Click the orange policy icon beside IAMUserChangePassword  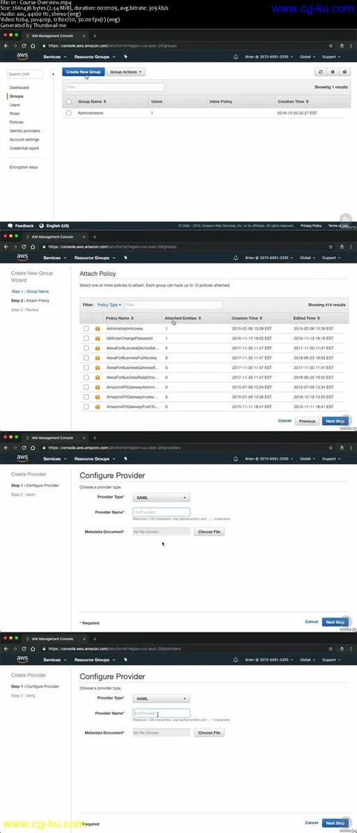(x=98, y=338)
